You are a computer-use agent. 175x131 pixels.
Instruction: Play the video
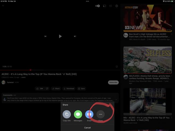60,36
